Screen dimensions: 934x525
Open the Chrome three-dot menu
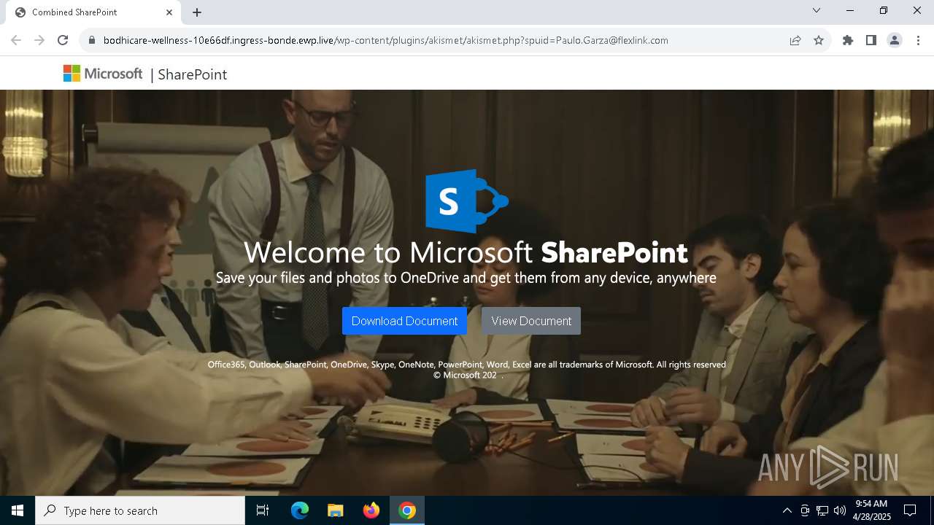tap(918, 40)
